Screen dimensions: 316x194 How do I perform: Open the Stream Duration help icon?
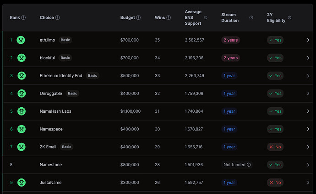(x=251, y=17)
